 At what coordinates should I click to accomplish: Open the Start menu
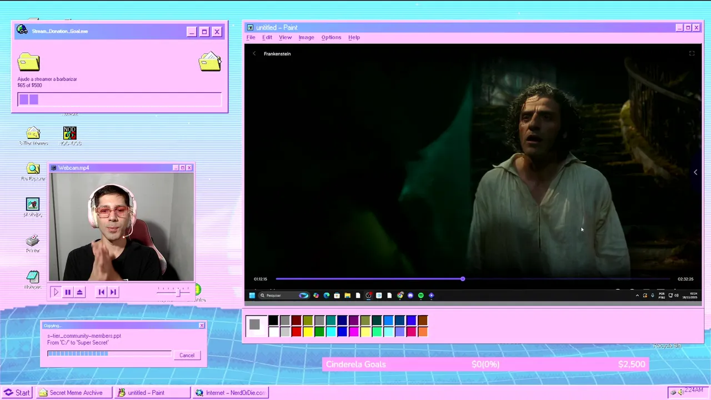(17, 393)
